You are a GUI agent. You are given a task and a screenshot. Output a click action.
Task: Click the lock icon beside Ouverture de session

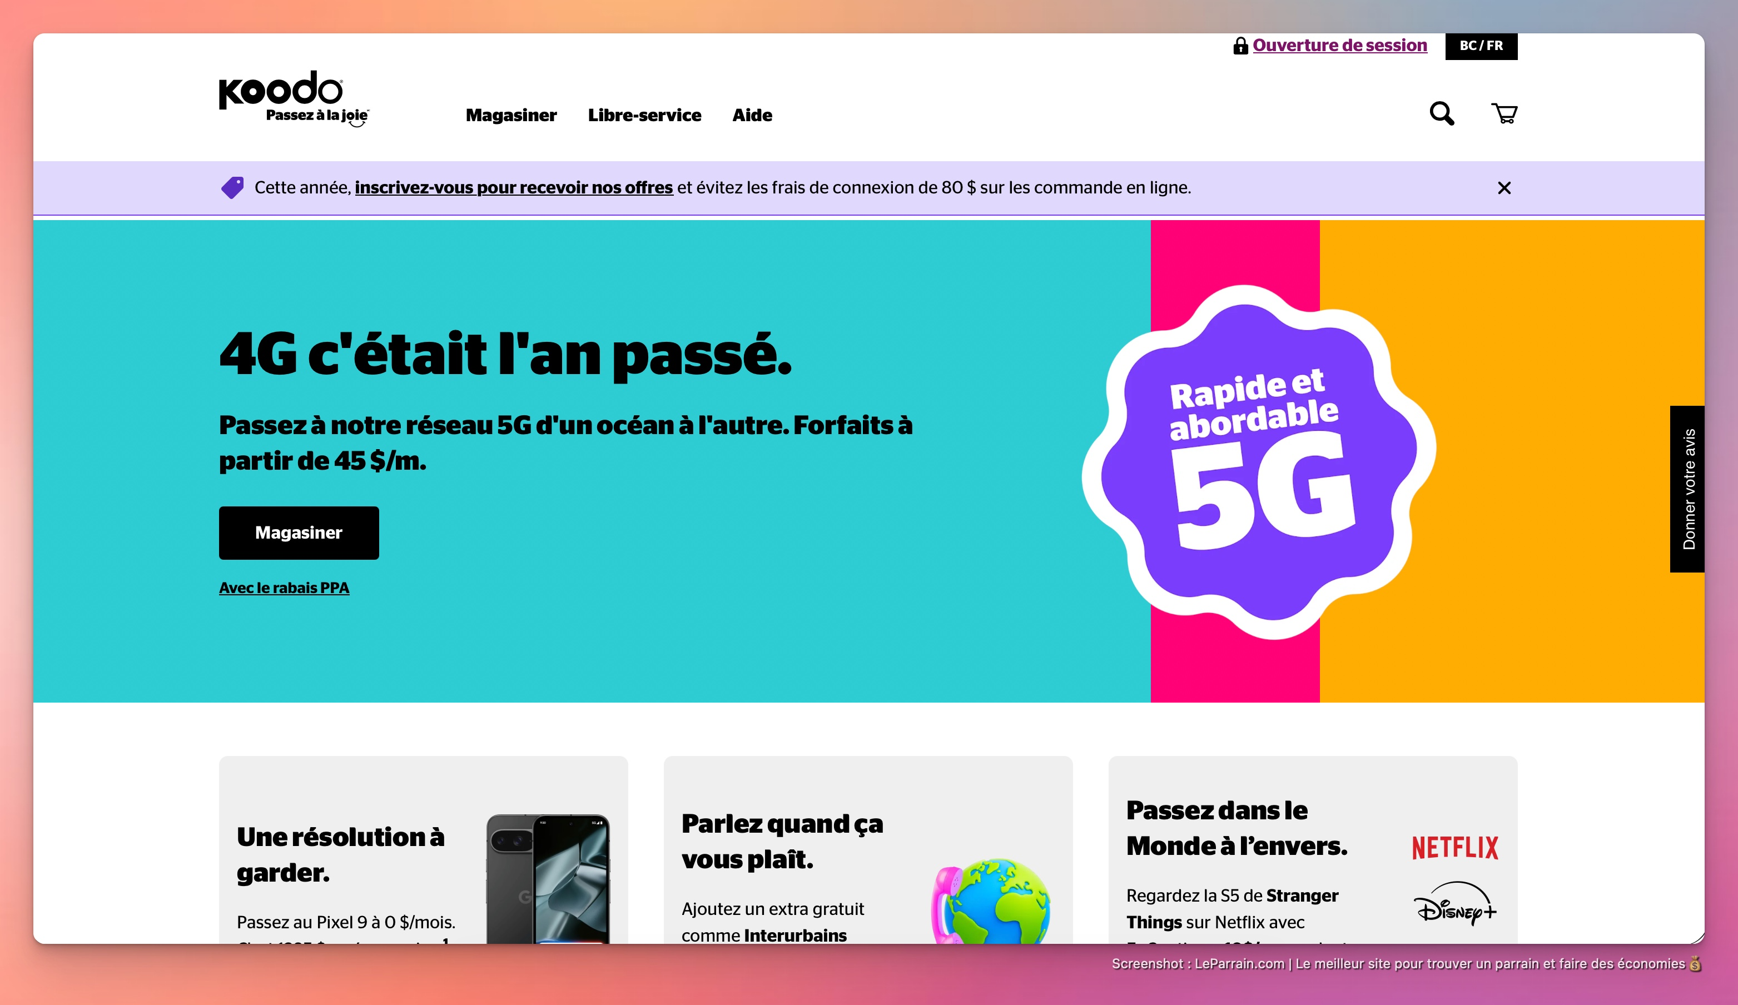click(x=1240, y=46)
